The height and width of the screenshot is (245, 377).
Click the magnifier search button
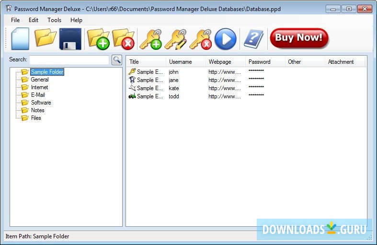tap(117, 59)
